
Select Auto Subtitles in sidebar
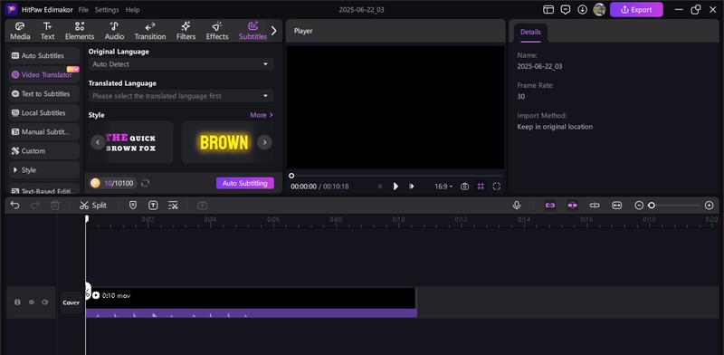point(43,55)
